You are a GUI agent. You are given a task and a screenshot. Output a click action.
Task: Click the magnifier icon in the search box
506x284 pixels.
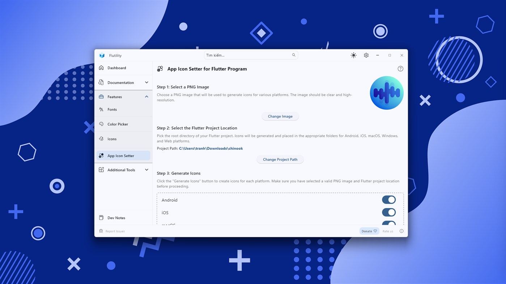pos(294,55)
